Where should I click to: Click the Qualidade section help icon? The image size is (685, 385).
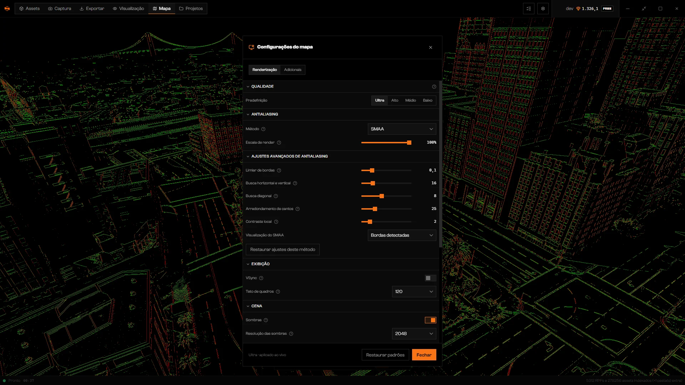point(434,87)
